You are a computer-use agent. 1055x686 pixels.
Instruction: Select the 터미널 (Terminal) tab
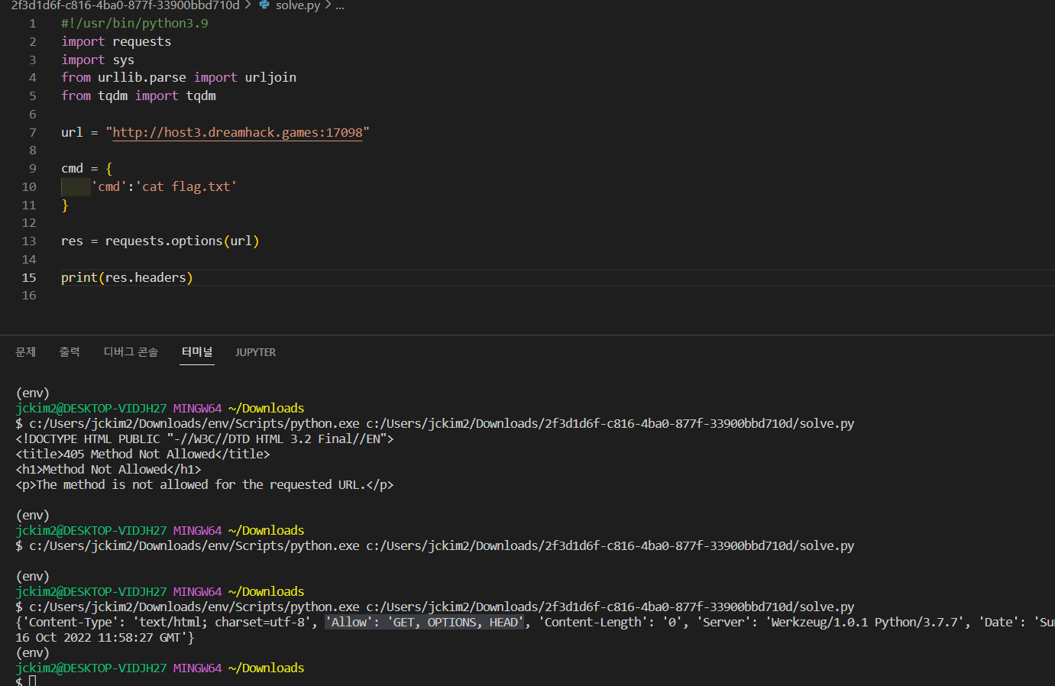(197, 352)
